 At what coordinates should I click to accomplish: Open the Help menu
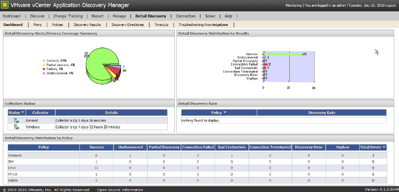point(228,16)
